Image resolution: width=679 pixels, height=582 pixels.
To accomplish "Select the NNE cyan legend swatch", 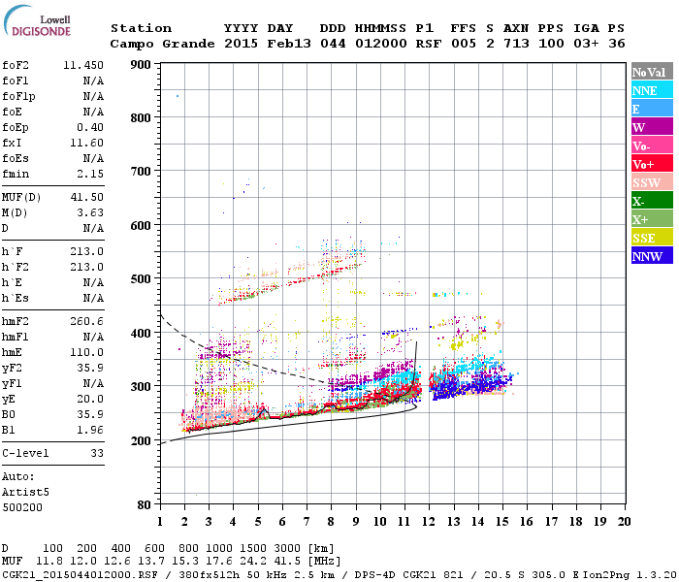I will pos(652,90).
